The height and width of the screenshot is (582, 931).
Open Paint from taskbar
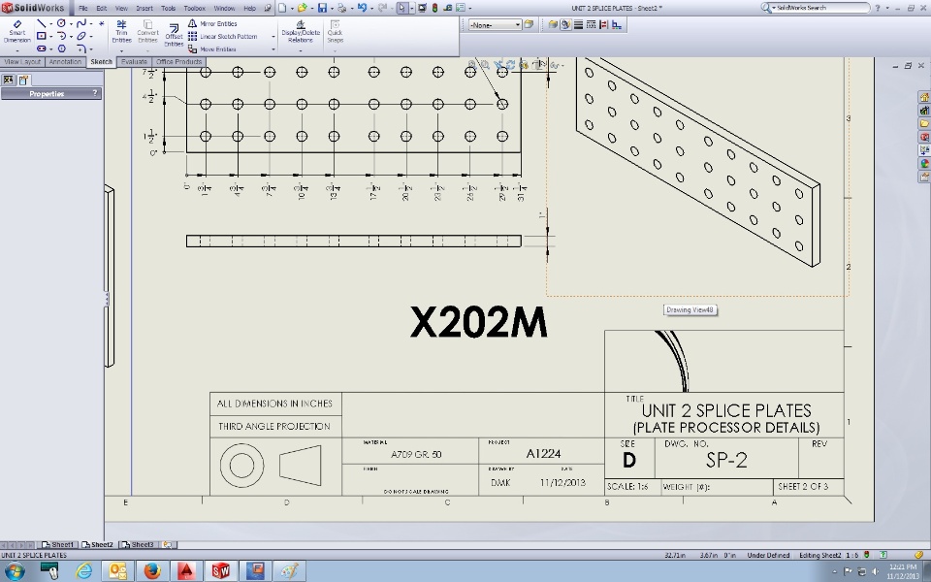pos(289,571)
